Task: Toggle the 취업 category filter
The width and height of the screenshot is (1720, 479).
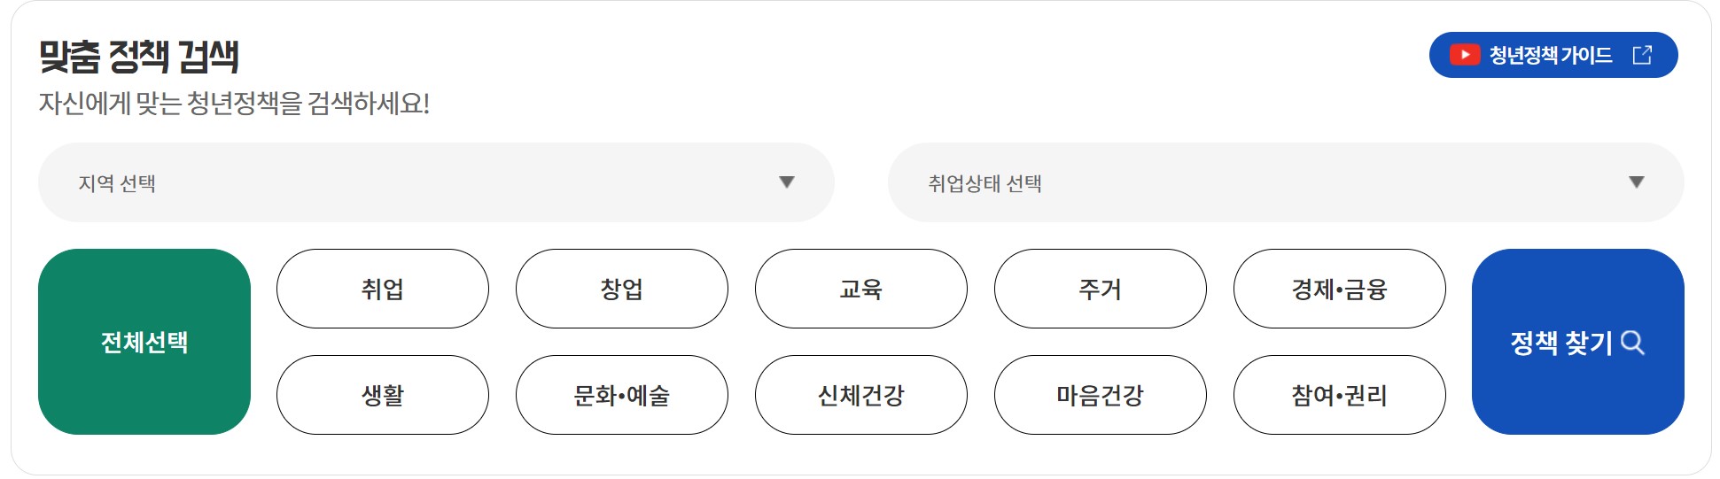Action: pos(383,289)
